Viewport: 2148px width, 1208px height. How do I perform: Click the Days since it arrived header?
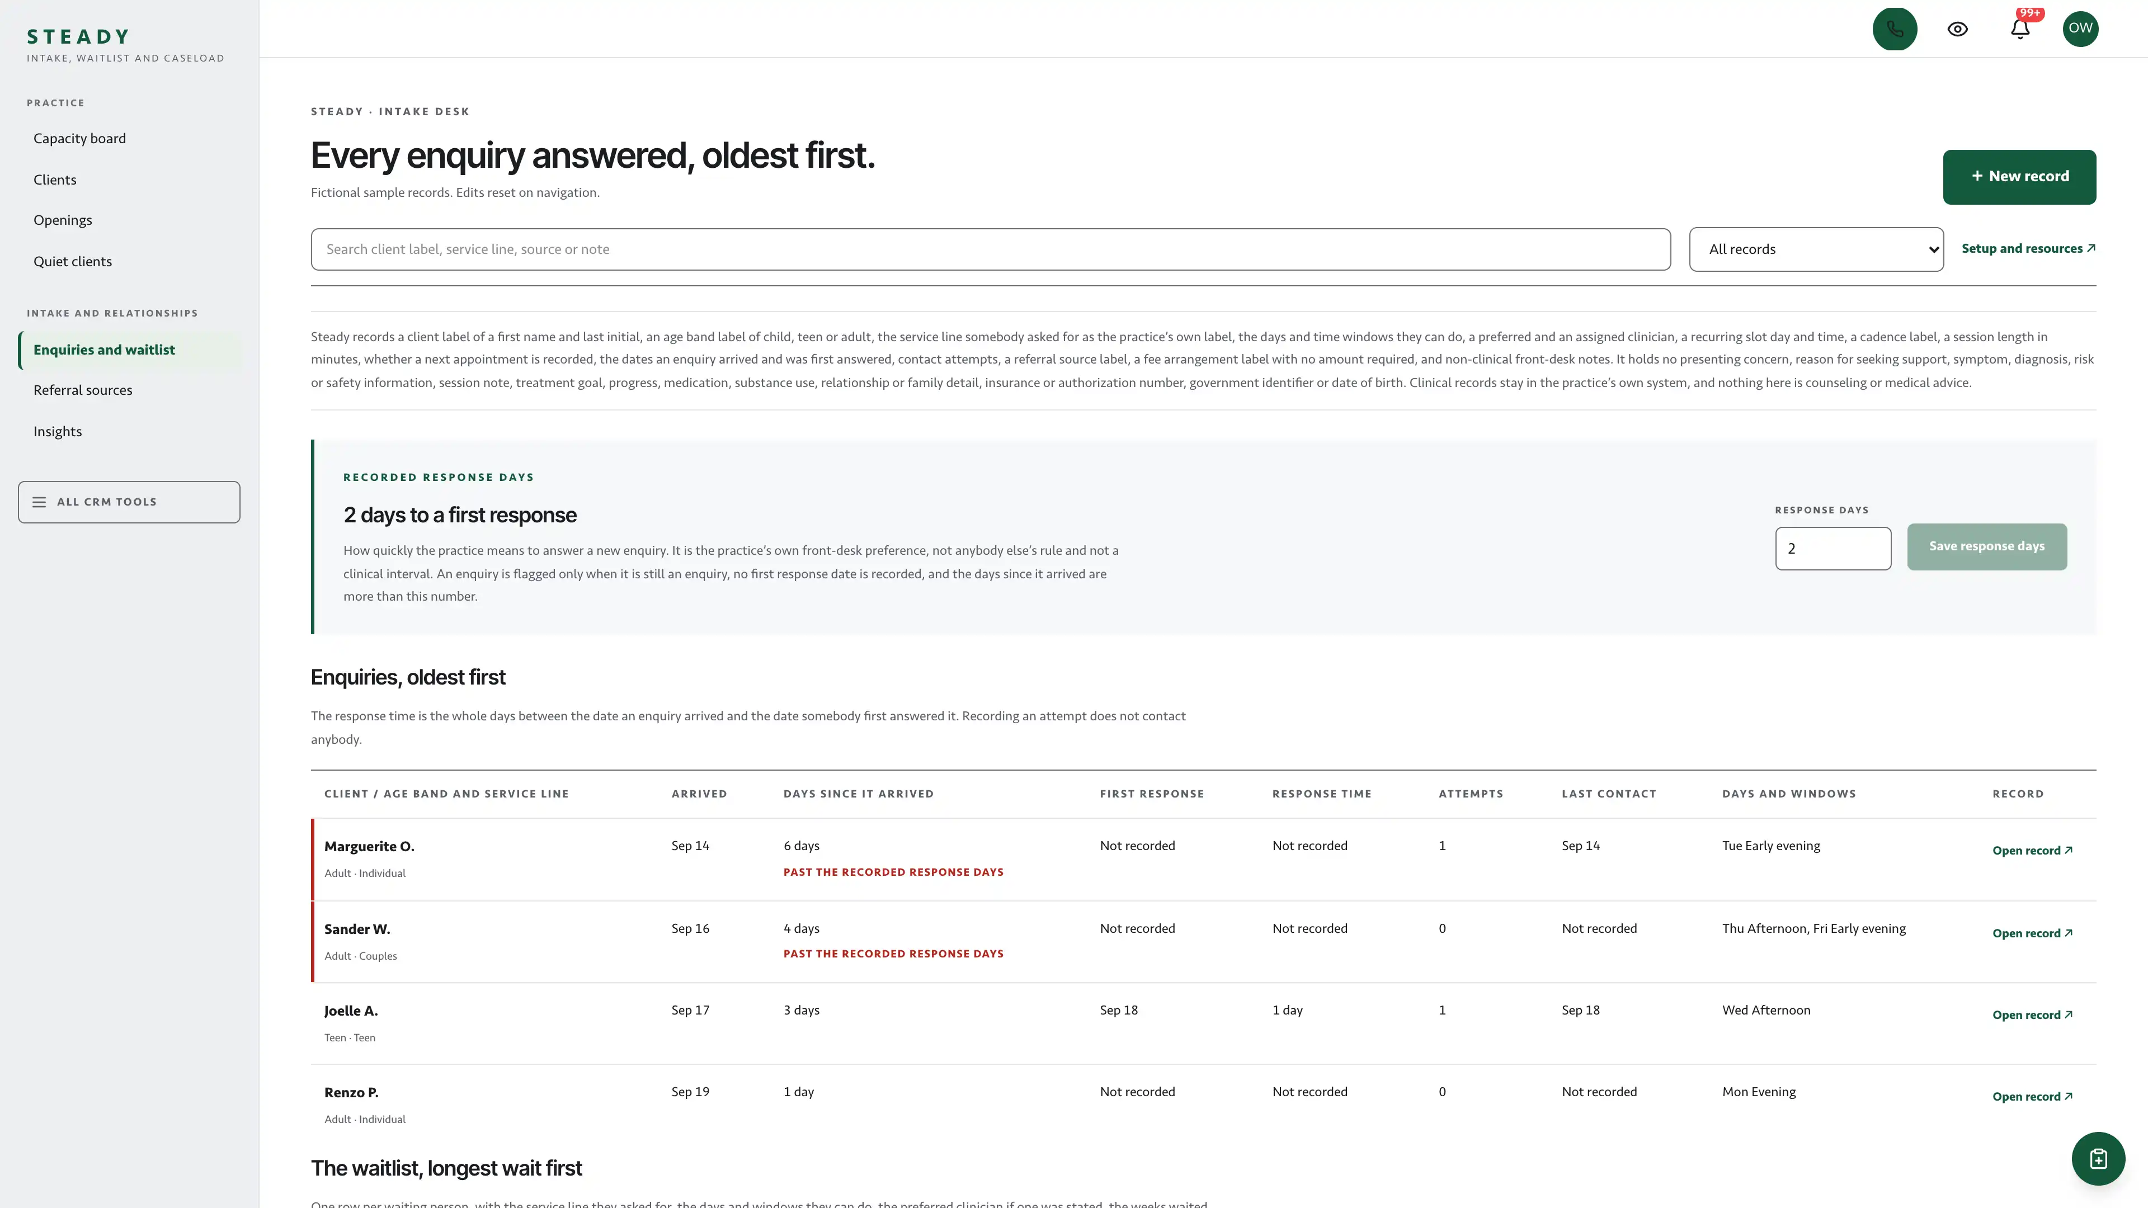pyautogui.click(x=858, y=794)
